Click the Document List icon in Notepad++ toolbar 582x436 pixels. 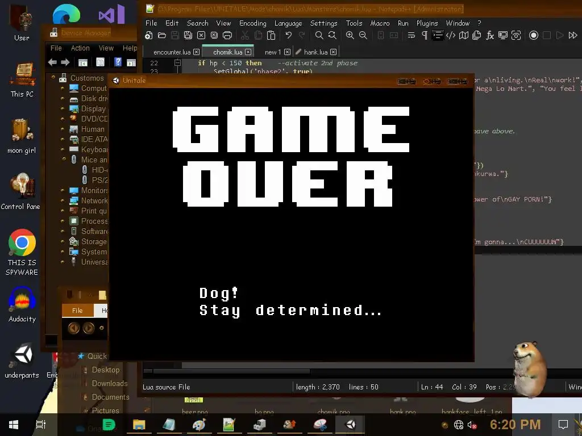click(x=477, y=35)
